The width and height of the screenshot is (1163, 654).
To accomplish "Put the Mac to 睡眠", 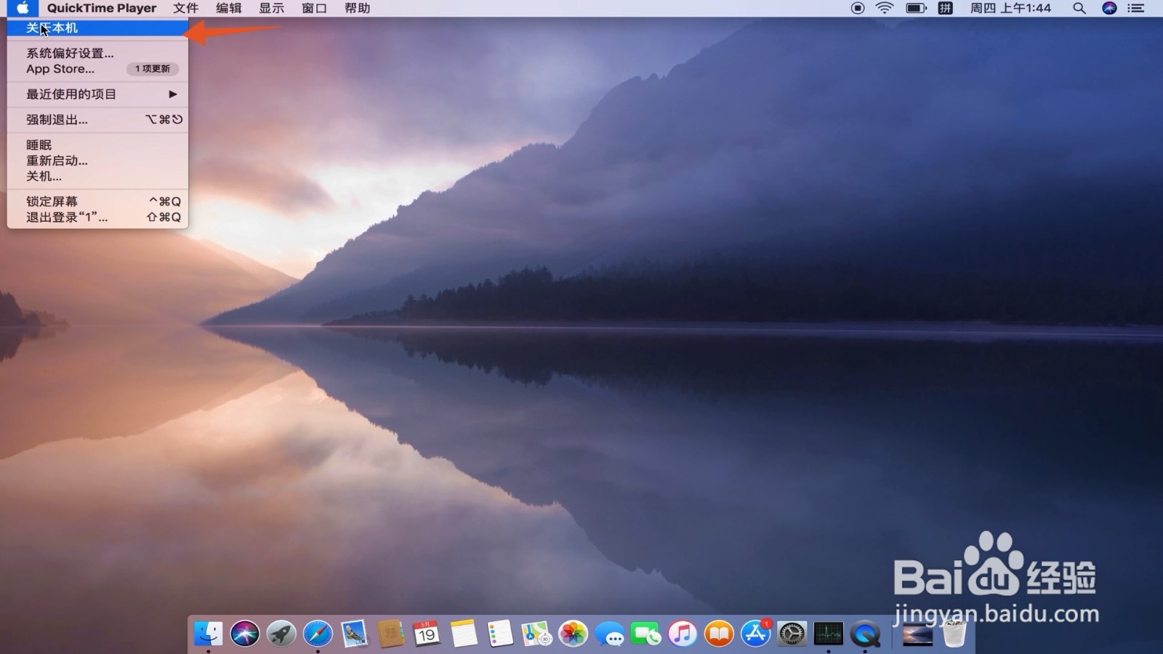I will 97,145.
